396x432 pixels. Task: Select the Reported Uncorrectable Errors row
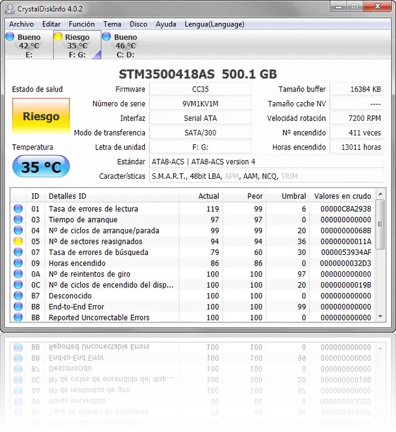pyautogui.click(x=192, y=317)
